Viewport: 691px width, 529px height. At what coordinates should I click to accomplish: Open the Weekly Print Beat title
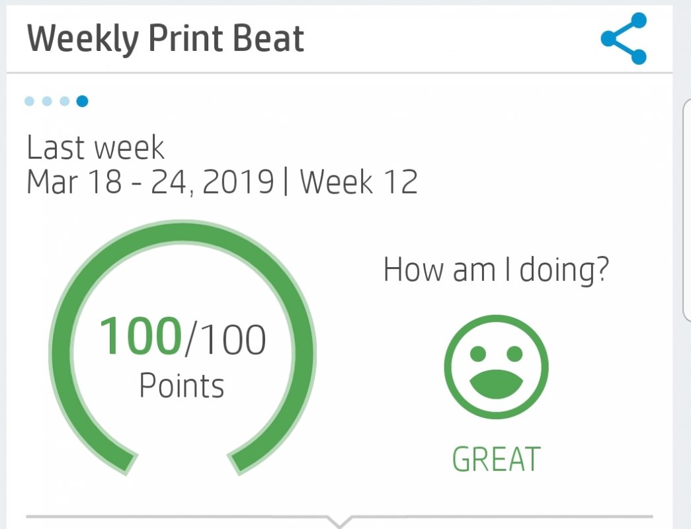[x=165, y=38]
